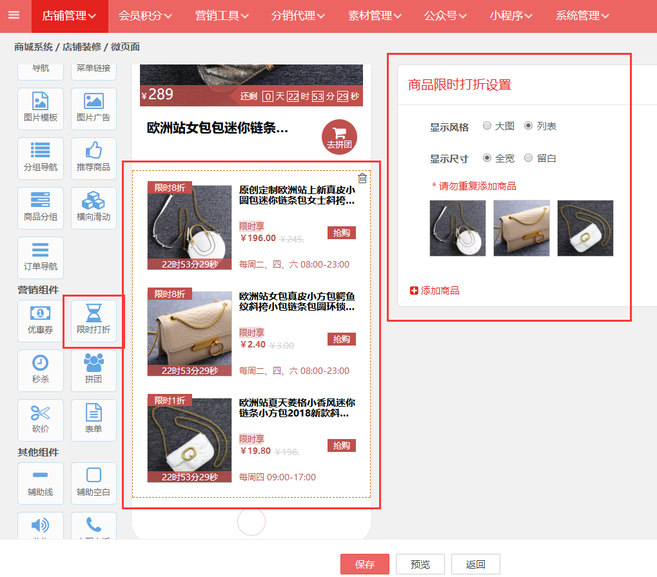The width and height of the screenshot is (657, 577).
Task: Delete the discount block with trash icon
Action: (362, 179)
